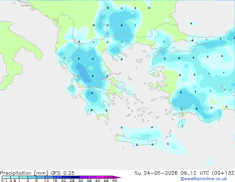
Task: Click the "Su 24-05-2026" forecast date text
Action: coord(156,173)
